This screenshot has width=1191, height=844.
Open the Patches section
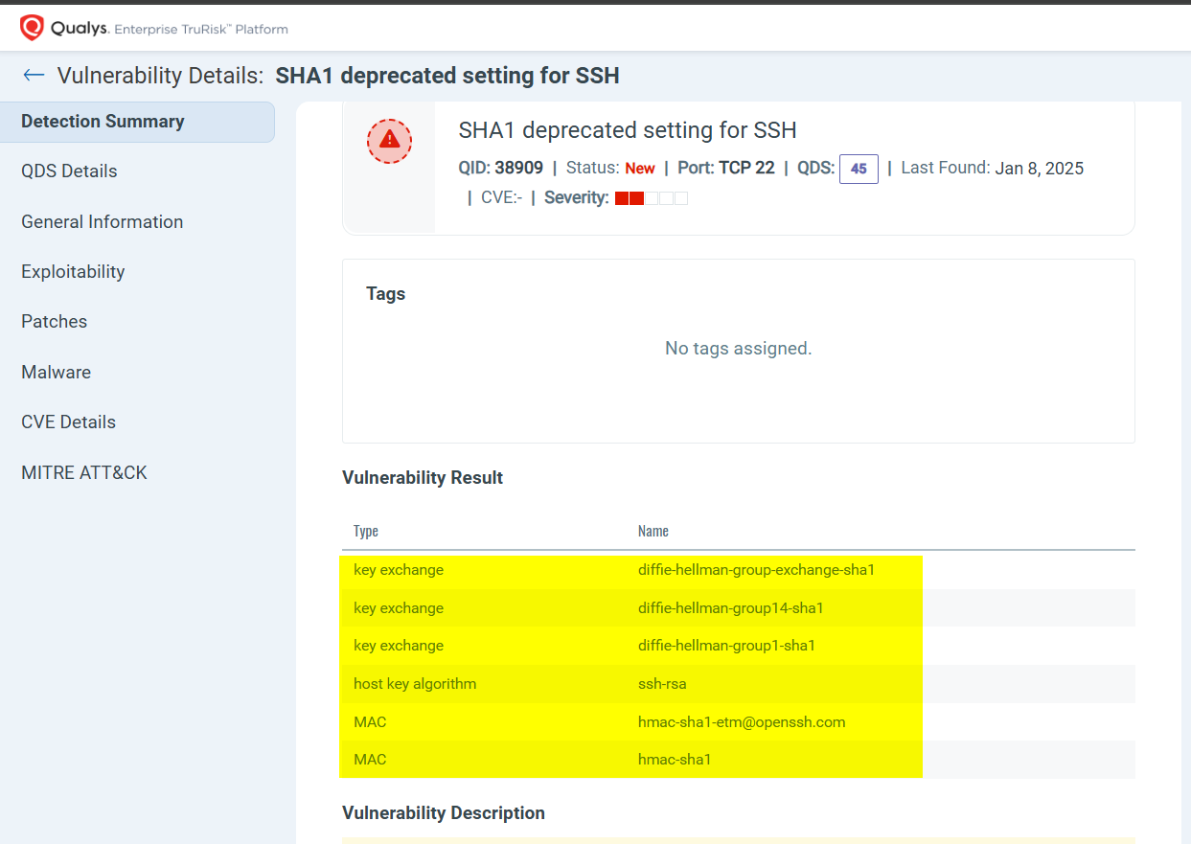54,321
